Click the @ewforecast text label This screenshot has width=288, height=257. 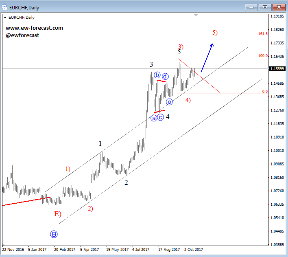(x=22, y=35)
